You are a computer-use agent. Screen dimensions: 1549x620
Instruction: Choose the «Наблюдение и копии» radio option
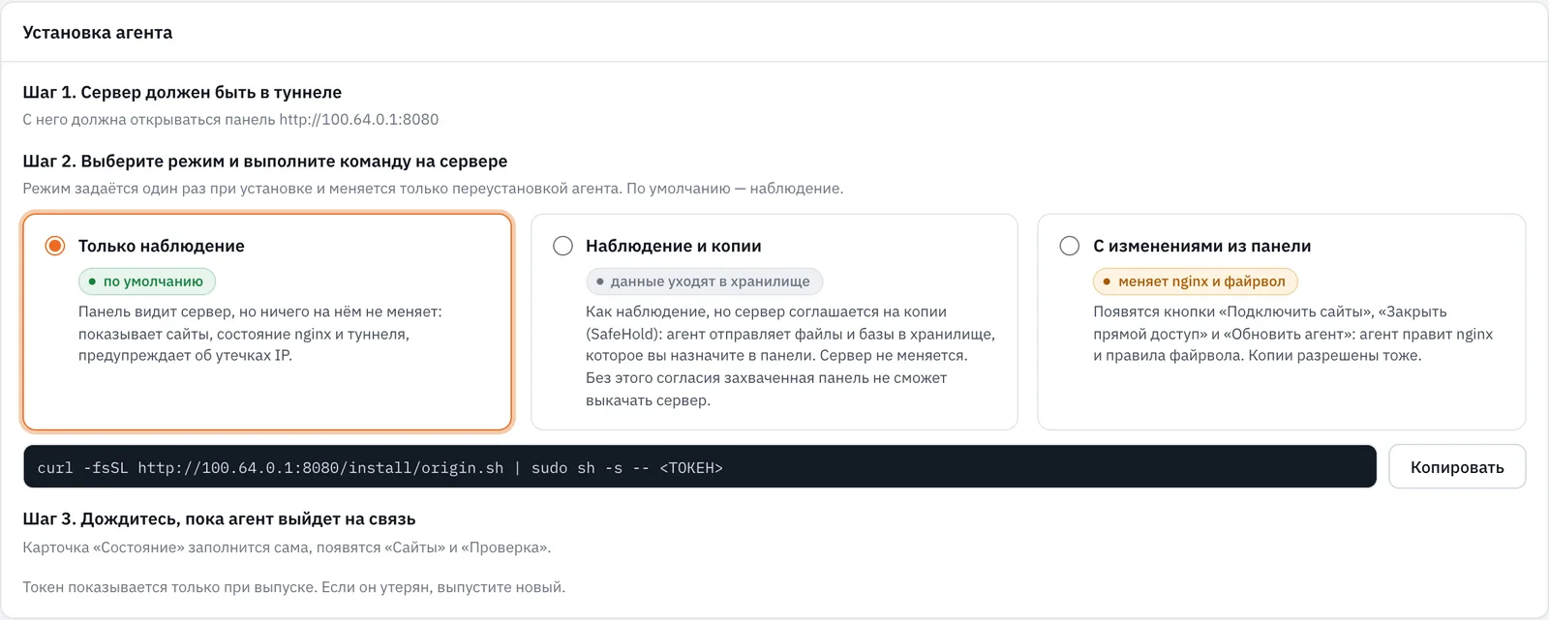tap(562, 246)
